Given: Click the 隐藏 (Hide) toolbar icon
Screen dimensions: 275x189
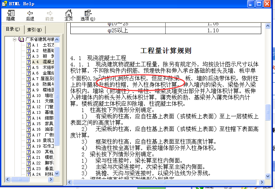Looking at the screenshot, I should pyautogui.click(x=11, y=15).
